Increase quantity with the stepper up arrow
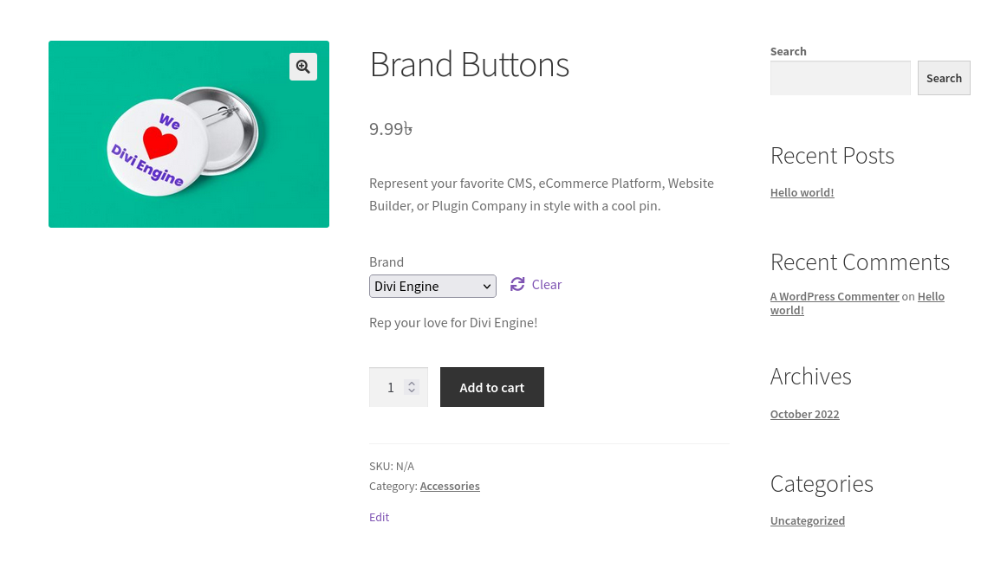Viewport: 1007px width, 568px height. [x=412, y=384]
